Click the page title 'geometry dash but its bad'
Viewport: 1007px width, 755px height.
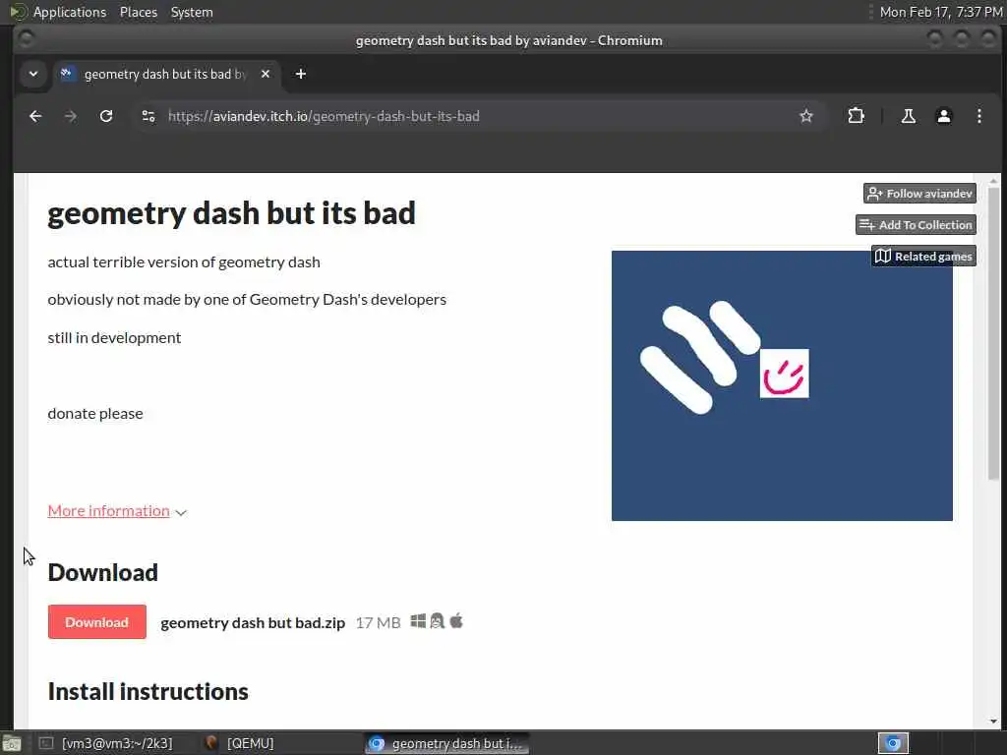pos(231,213)
